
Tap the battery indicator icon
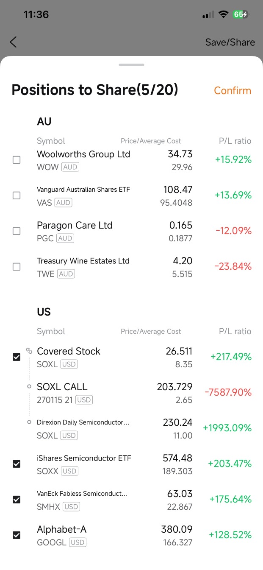[x=241, y=14]
